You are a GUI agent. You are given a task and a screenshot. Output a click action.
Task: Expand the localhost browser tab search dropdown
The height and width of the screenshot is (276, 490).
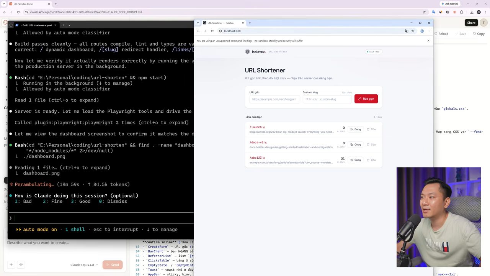[198, 23]
